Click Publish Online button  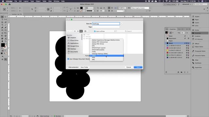click(169, 4)
